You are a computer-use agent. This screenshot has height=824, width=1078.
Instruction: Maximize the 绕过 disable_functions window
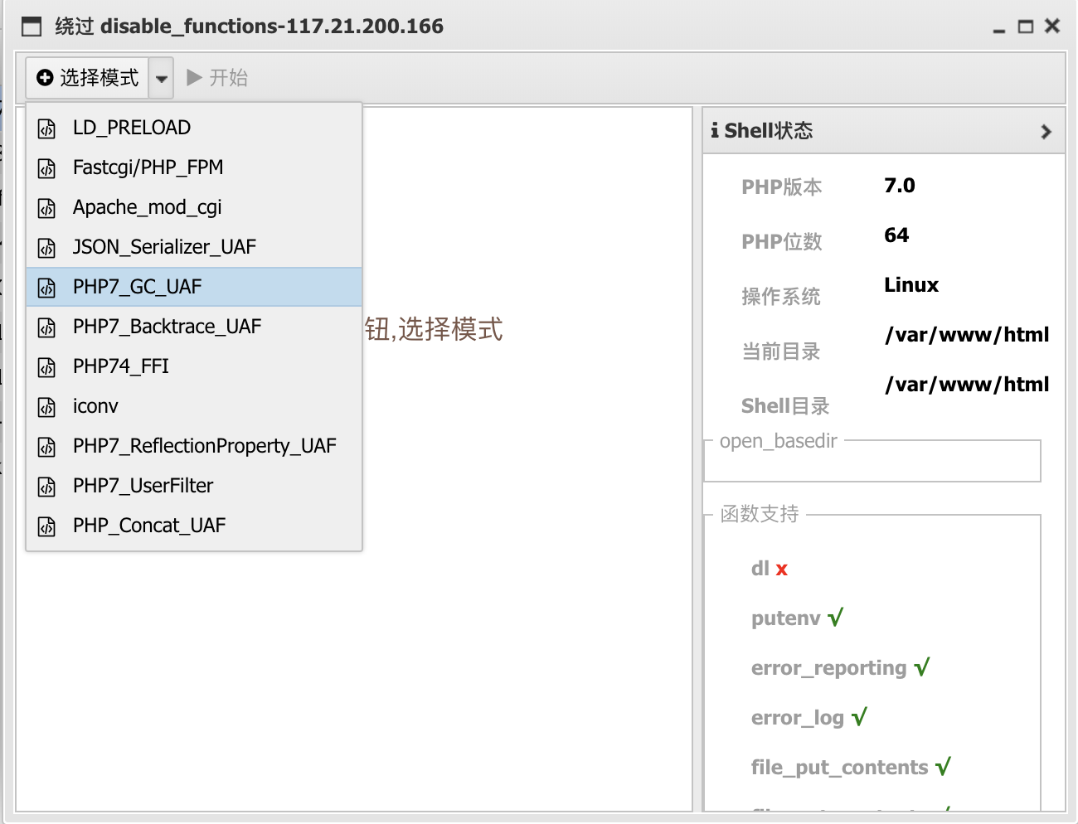click(x=1026, y=27)
